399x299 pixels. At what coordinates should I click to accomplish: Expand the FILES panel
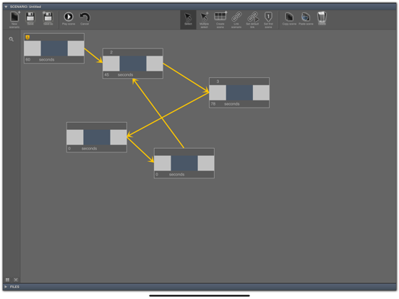click(x=6, y=287)
